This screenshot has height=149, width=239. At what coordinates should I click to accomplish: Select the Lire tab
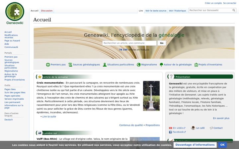(x=141, y=11)
